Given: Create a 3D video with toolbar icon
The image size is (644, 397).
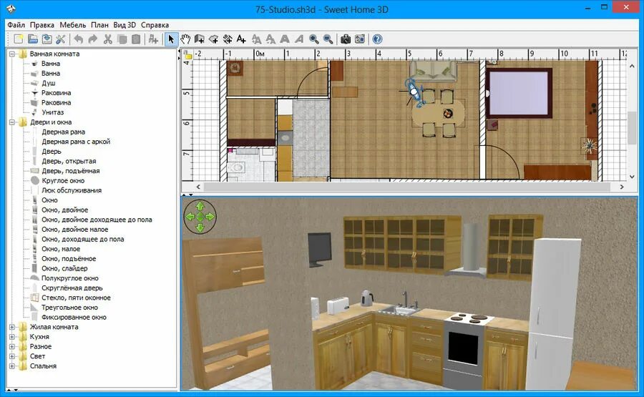Looking at the screenshot, I should [360, 39].
